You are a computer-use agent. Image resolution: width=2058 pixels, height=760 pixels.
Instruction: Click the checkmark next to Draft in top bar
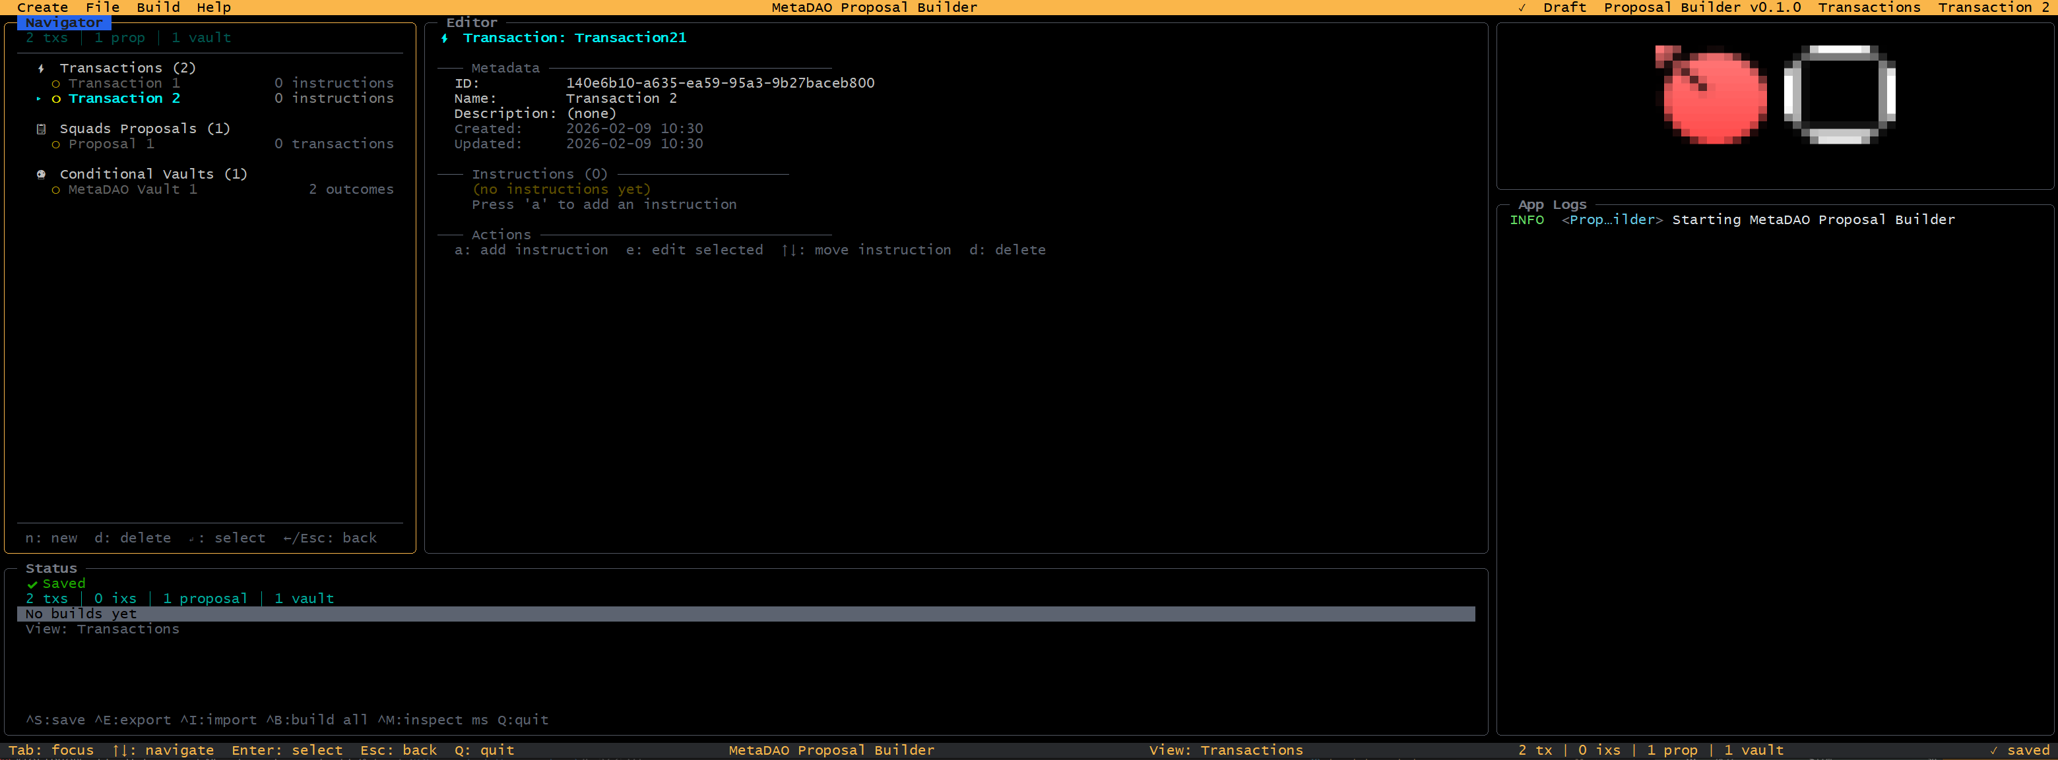point(1522,8)
